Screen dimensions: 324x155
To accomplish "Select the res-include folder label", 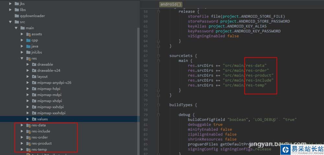I will [41, 131].
